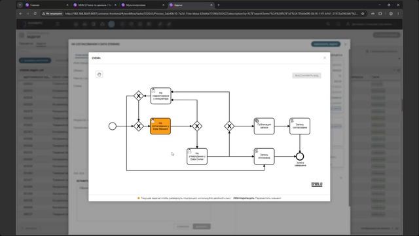Click the gateway just before the orange task
419x236 pixels.
[x=138, y=126]
